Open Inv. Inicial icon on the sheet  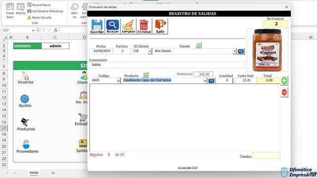click(x=82, y=98)
